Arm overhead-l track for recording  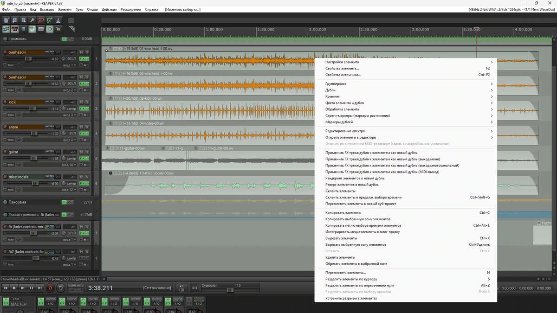[5, 52]
